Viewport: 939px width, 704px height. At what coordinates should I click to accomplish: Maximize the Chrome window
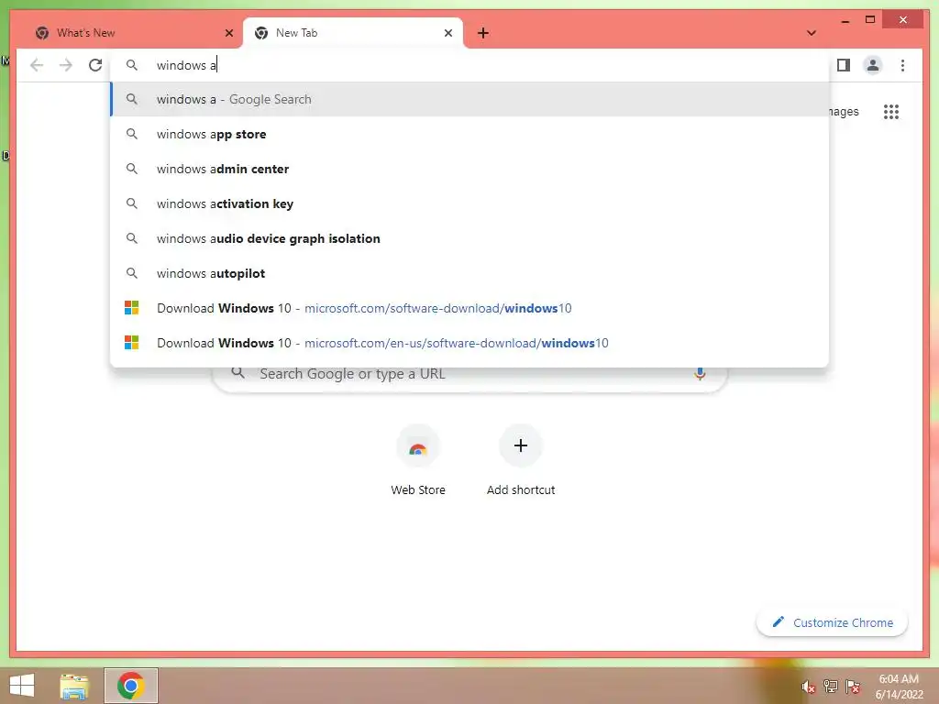tap(870, 20)
